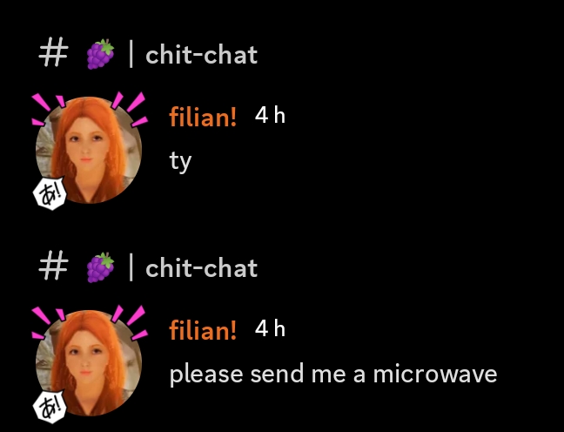This screenshot has width=564, height=432.
Task: Click the grape emoji in the upper channel header
Action: tap(100, 54)
